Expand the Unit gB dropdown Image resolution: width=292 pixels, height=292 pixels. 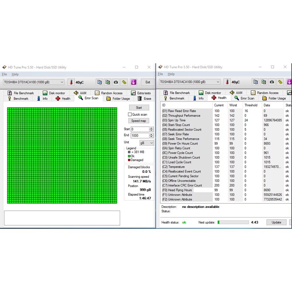pos(147,143)
